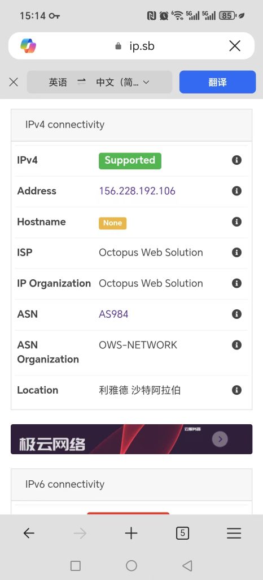
Task: Open a new tab with plus icon
Action: [131, 533]
